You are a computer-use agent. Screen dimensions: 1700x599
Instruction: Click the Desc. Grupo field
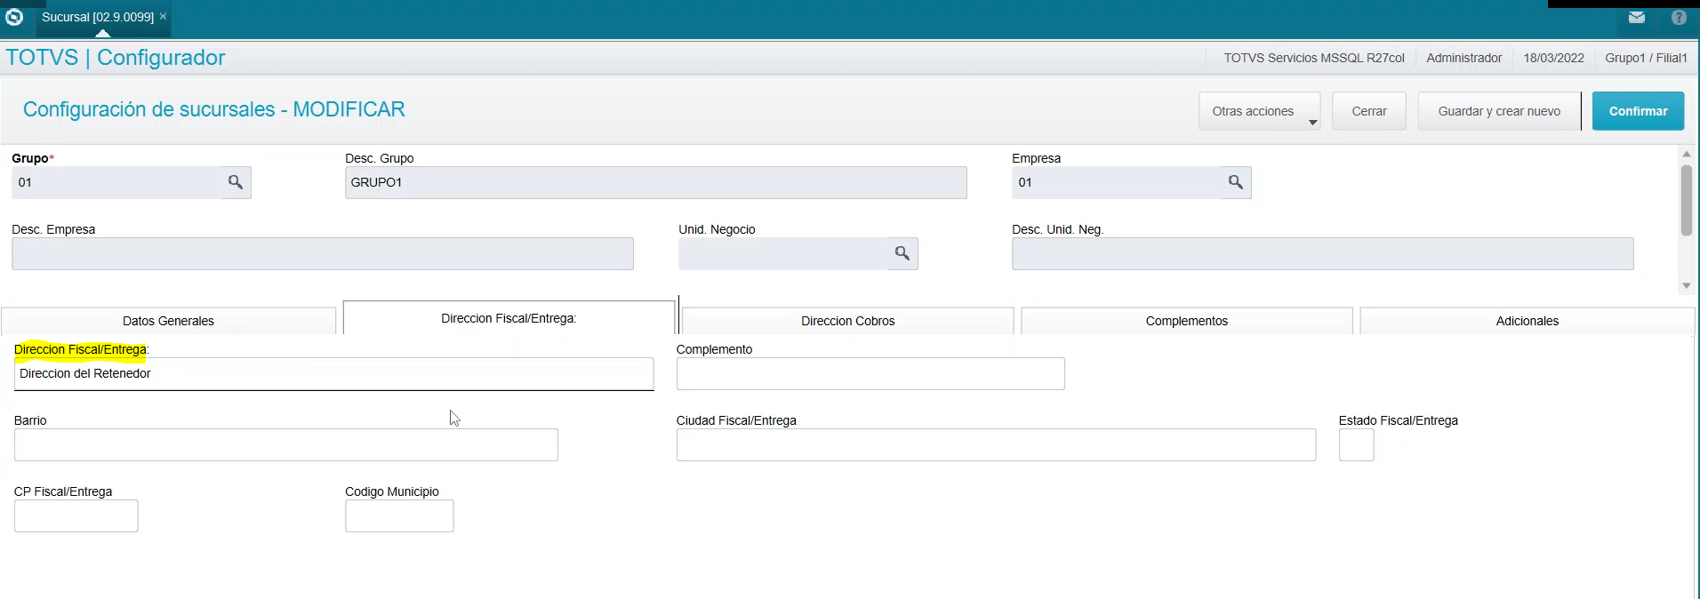(x=656, y=182)
